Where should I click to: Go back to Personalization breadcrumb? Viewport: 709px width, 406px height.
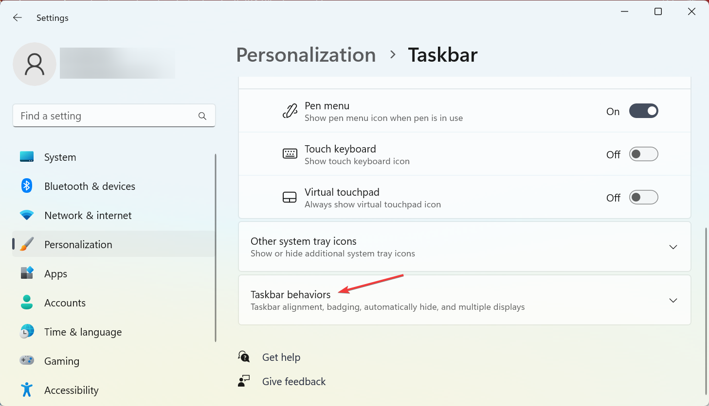click(306, 55)
